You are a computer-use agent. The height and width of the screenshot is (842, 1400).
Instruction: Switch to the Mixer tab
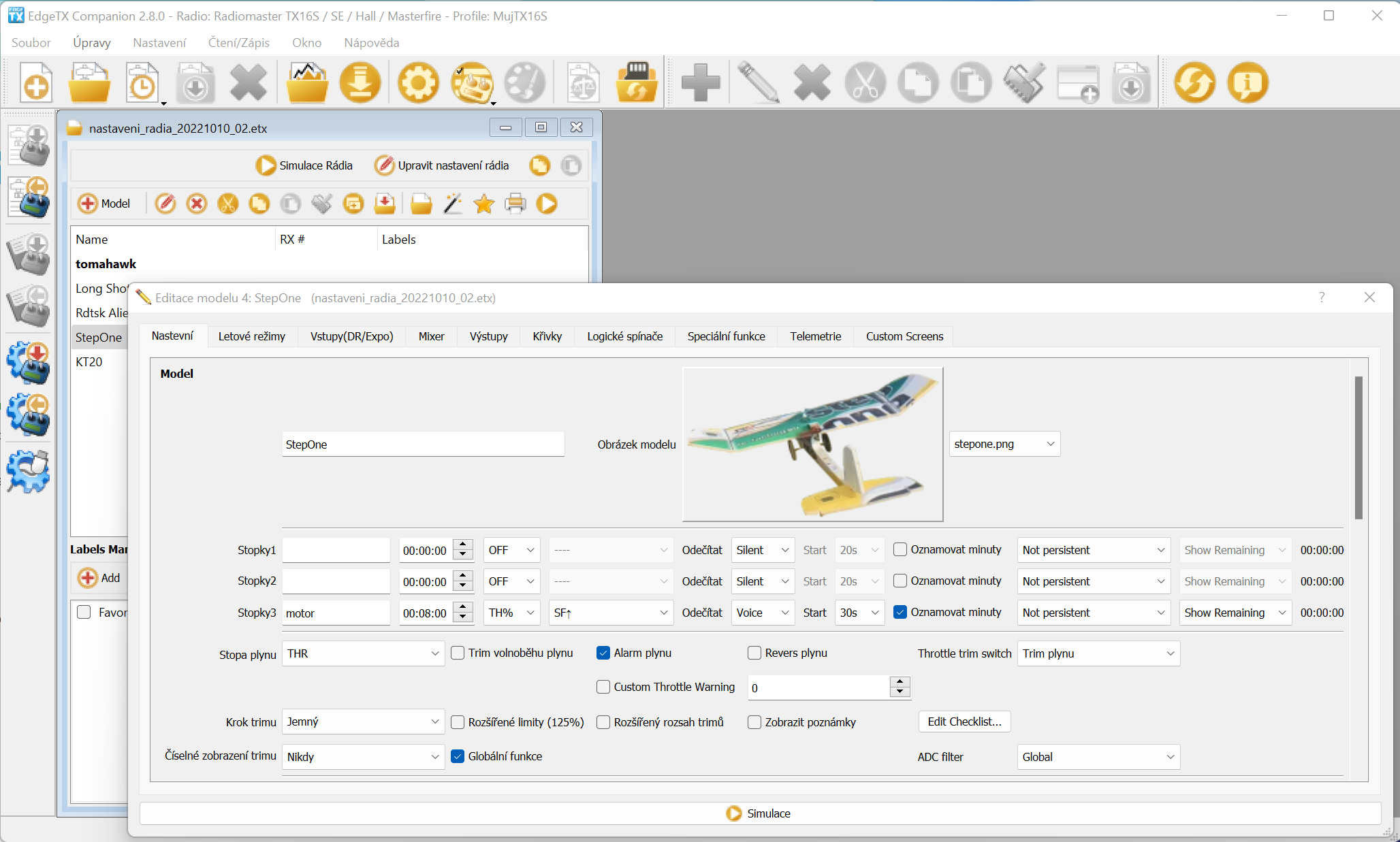coord(431,336)
